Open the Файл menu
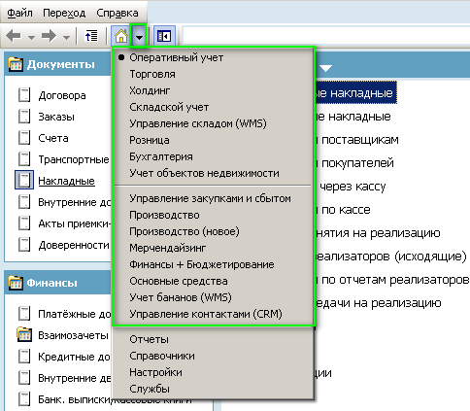Screen dimensions: 470x411 19,13
